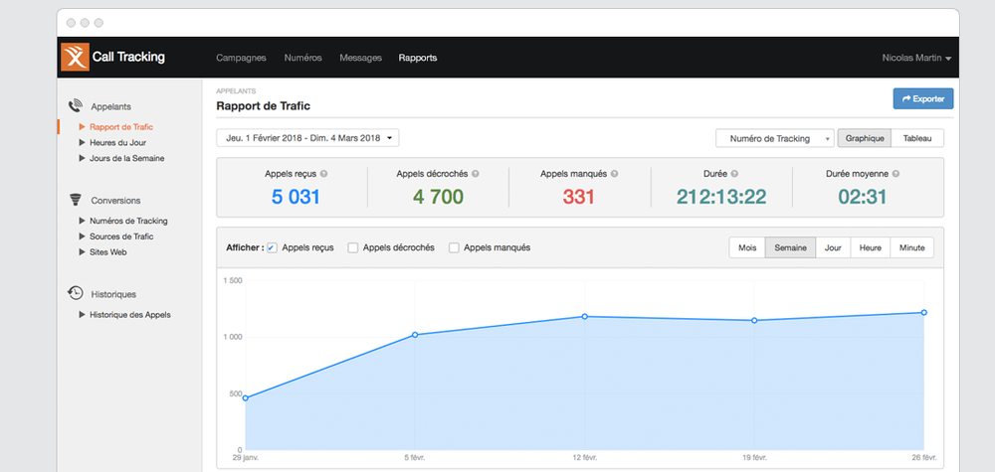Click the 12 févr. data point on chart
The width and height of the screenshot is (995, 472).
click(x=584, y=316)
